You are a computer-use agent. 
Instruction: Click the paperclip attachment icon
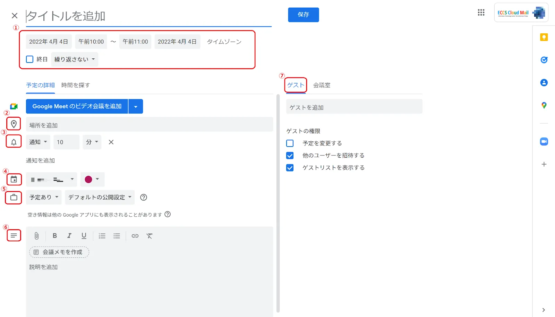click(37, 236)
